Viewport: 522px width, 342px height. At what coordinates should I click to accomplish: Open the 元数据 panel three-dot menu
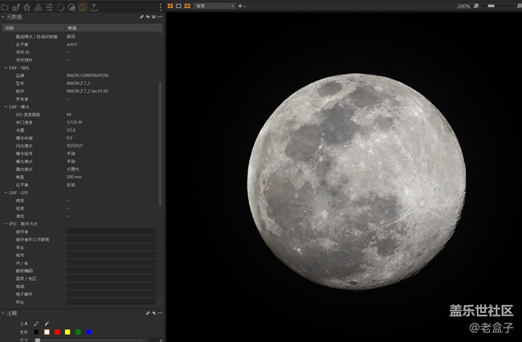(159, 16)
